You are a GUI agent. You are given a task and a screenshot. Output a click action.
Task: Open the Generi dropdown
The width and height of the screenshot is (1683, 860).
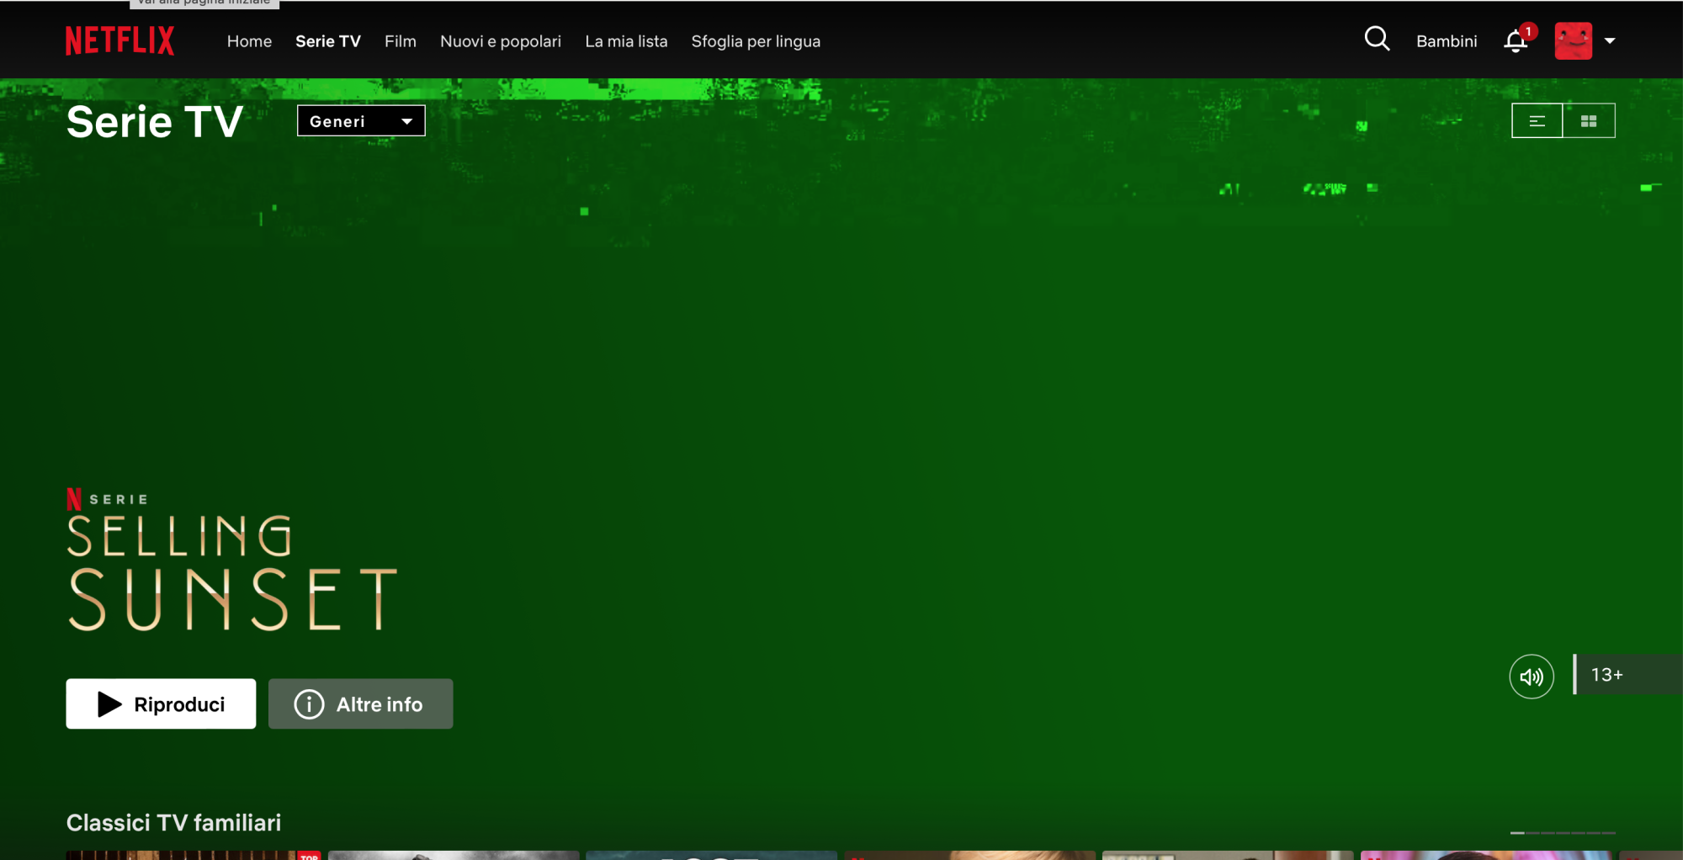(x=361, y=120)
